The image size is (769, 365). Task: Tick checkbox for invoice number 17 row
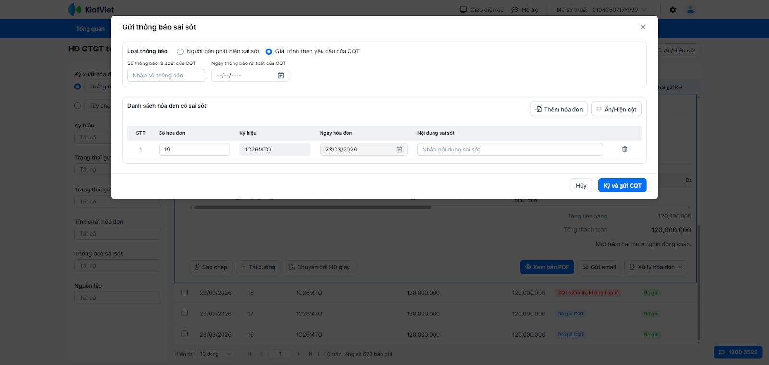[x=185, y=313]
